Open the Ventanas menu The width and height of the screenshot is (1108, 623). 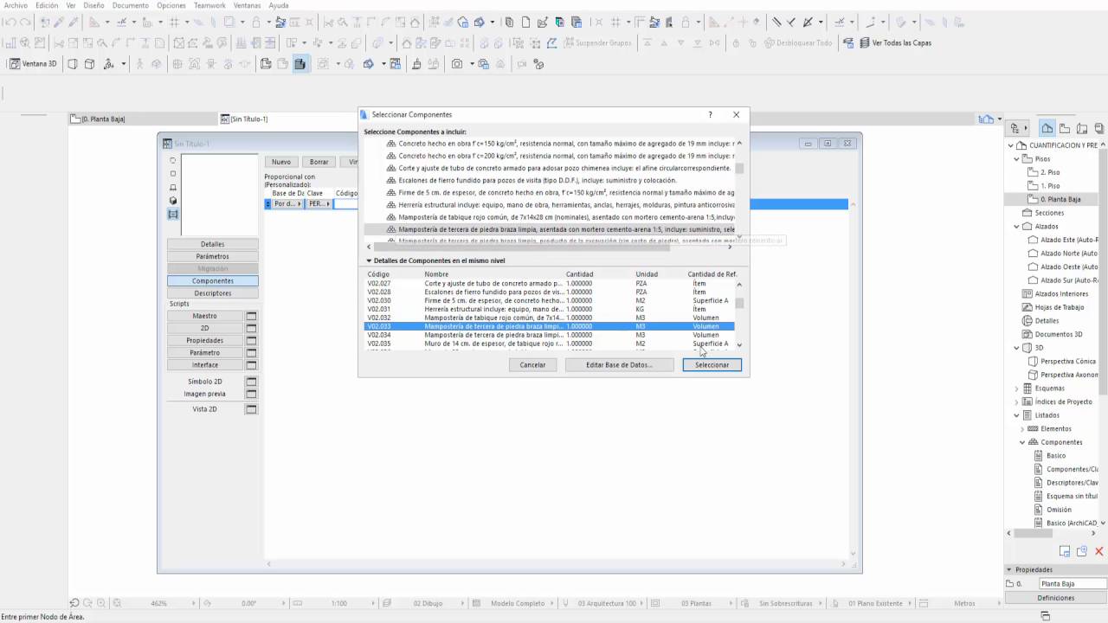[x=247, y=5]
